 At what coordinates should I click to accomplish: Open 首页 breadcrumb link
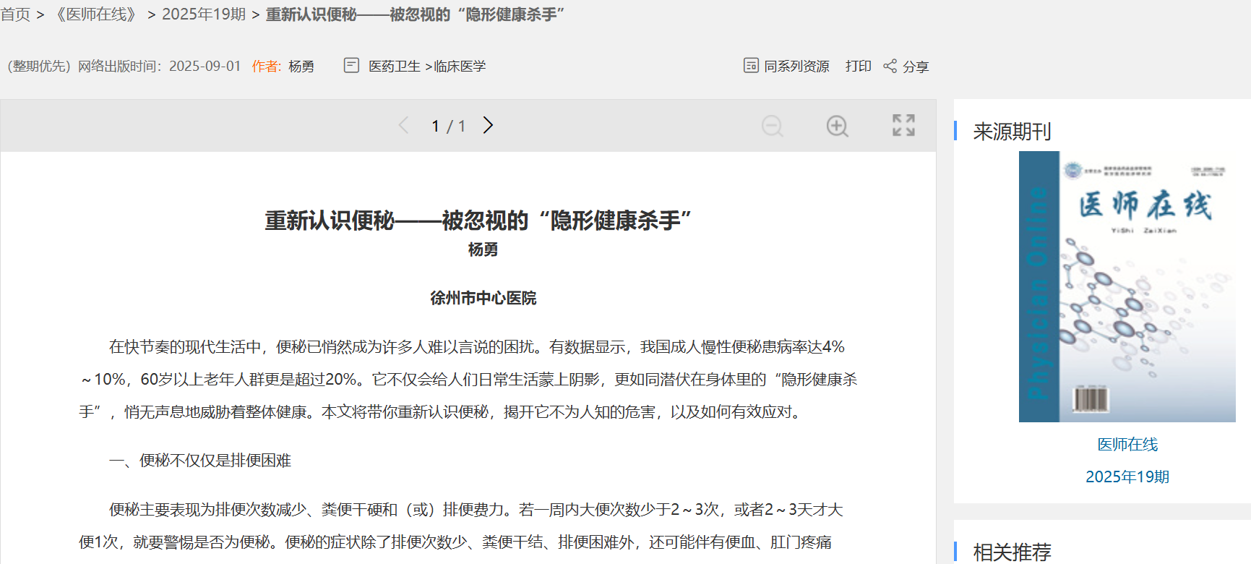point(15,14)
